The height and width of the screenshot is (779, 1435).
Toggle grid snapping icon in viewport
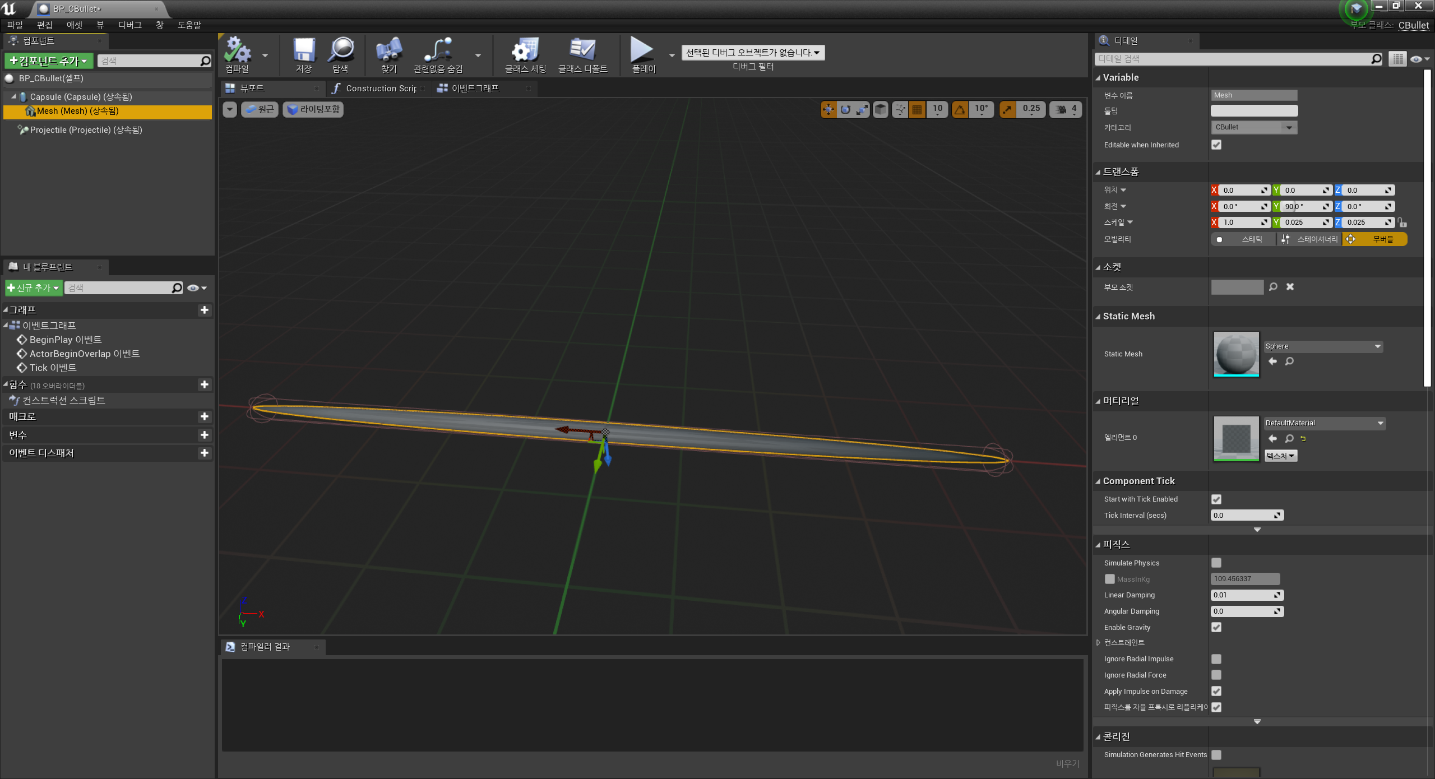pyautogui.click(x=917, y=109)
